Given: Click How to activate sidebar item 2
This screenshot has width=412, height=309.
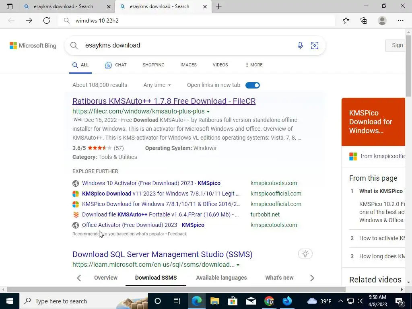Looking at the screenshot, I should pyautogui.click(x=382, y=238).
